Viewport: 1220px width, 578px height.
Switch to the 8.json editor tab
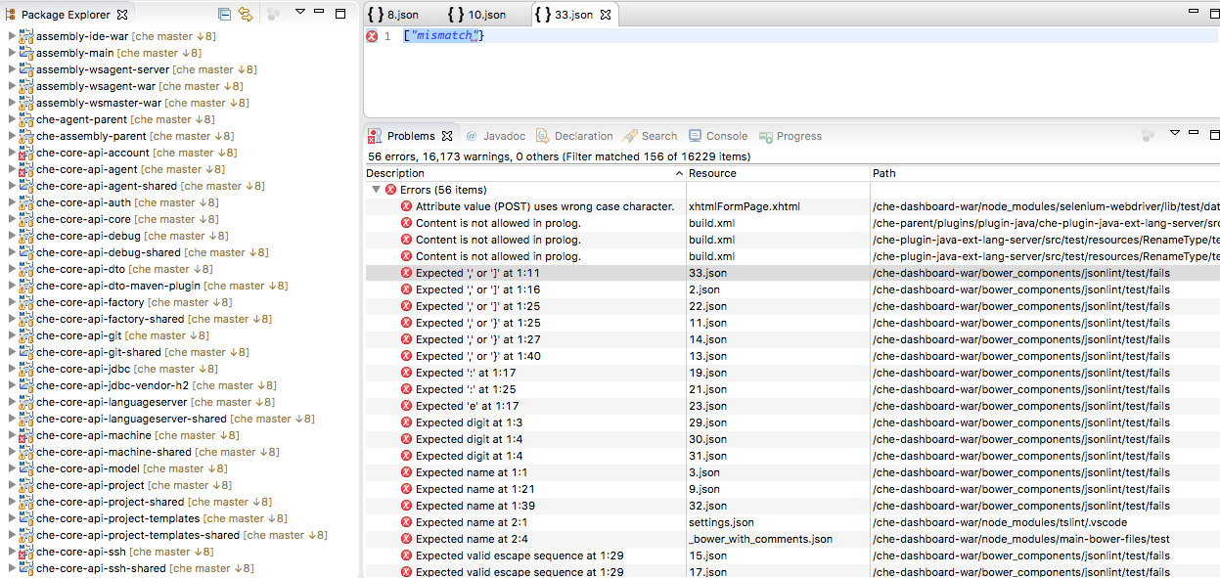[393, 15]
